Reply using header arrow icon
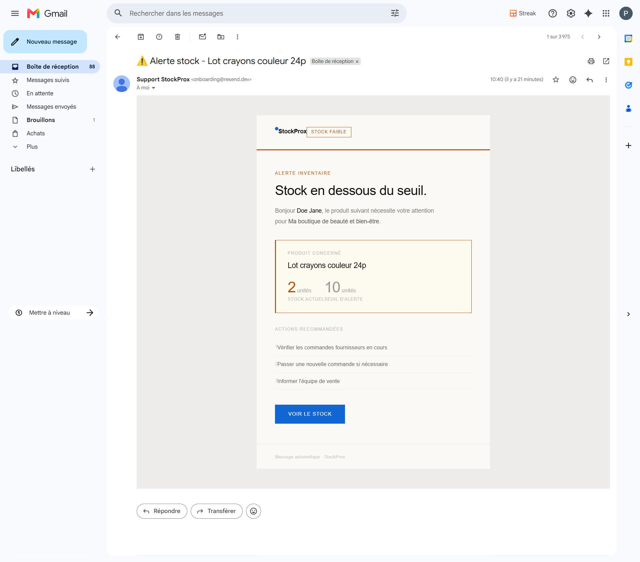Viewport: 640px width, 562px height. tap(589, 80)
